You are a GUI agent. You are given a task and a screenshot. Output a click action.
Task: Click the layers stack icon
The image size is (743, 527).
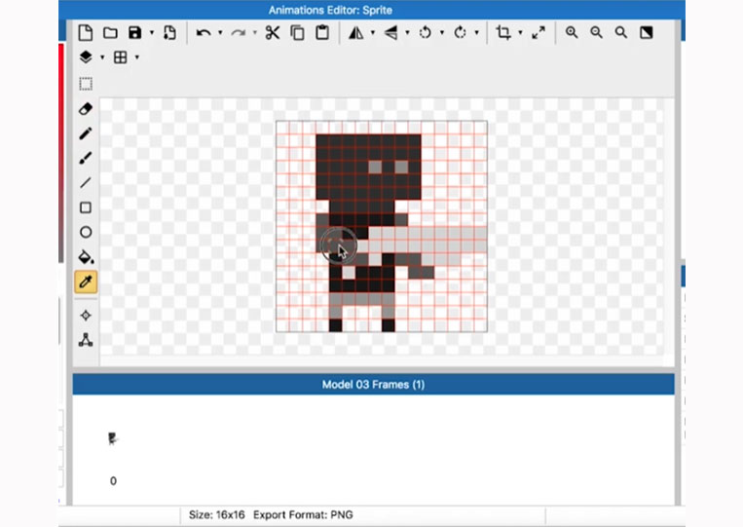86,57
